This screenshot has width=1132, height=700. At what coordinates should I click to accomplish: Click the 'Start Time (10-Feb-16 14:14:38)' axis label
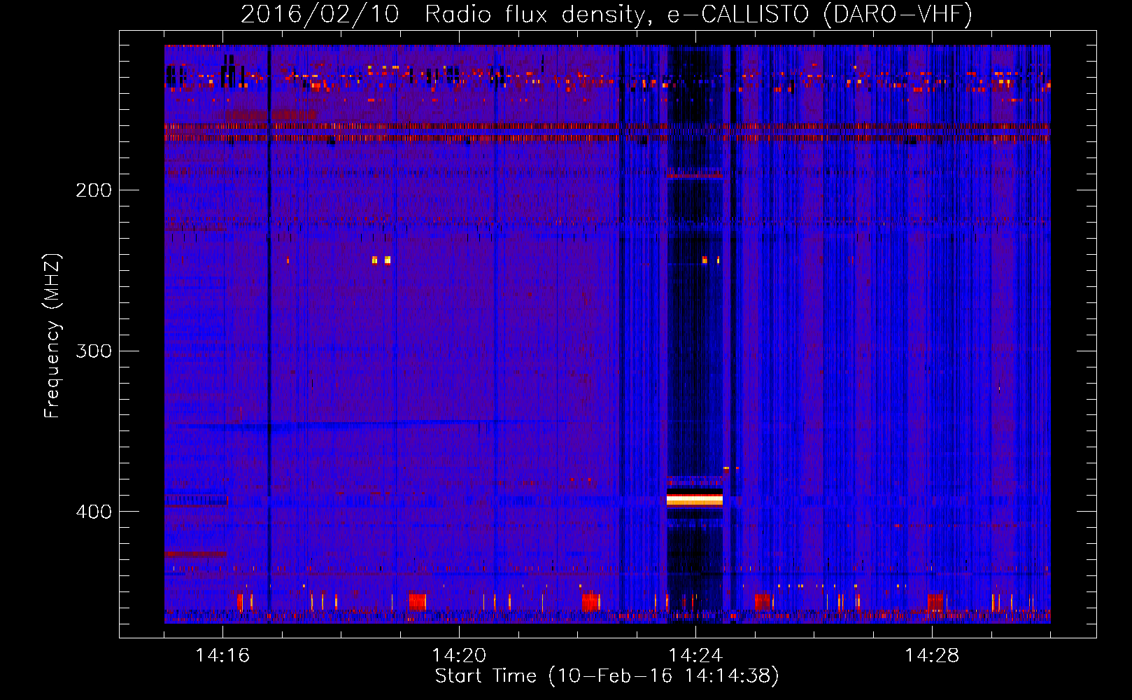pyautogui.click(x=607, y=676)
